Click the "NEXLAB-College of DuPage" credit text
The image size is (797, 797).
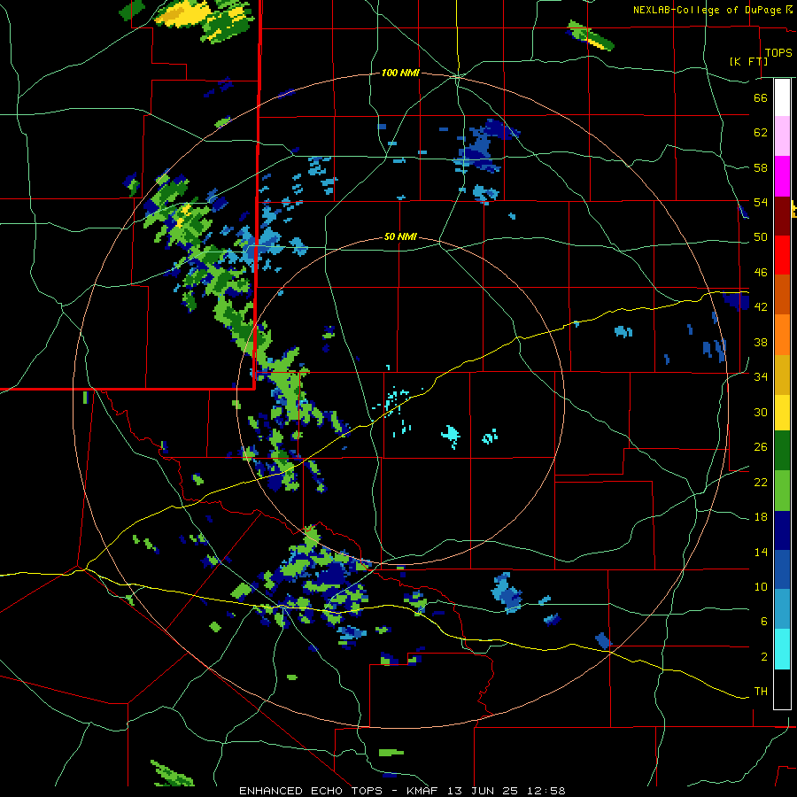pos(707,10)
